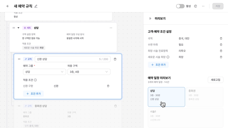Click the 저장 button
The width and height of the screenshot is (228, 128).
[218, 6]
